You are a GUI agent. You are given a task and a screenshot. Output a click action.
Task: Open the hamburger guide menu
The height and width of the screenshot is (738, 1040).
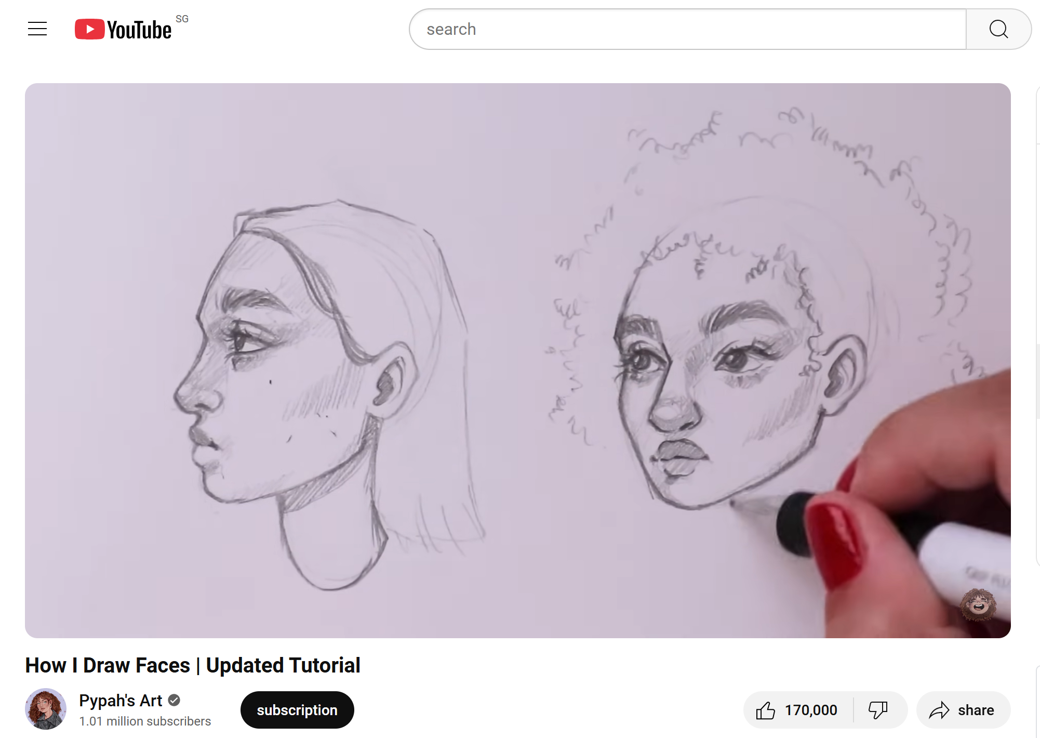(x=37, y=29)
